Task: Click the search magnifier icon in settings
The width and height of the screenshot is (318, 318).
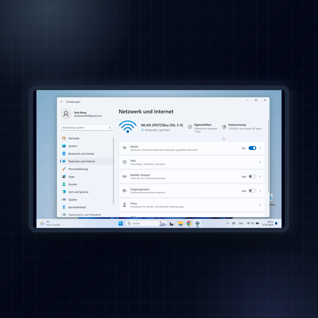Action: [x=110, y=128]
